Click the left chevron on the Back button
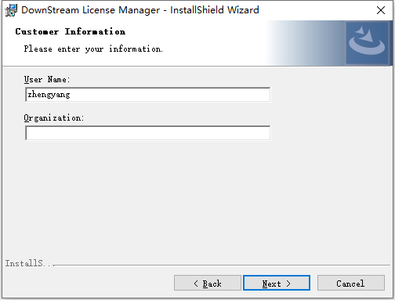The height and width of the screenshot is (300, 395). (196, 284)
